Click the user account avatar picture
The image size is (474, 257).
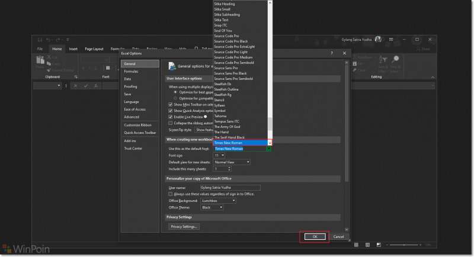click(x=378, y=40)
